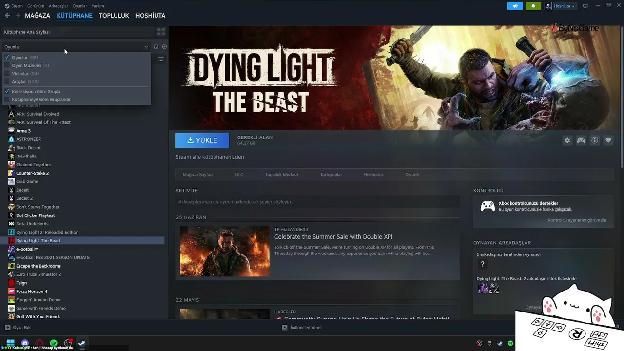This screenshot has width=624, height=351.
Task: Open İndirmeleri Yönet downloads manager
Action: coord(302,328)
